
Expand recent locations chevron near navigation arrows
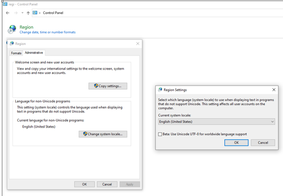[x=22, y=13]
